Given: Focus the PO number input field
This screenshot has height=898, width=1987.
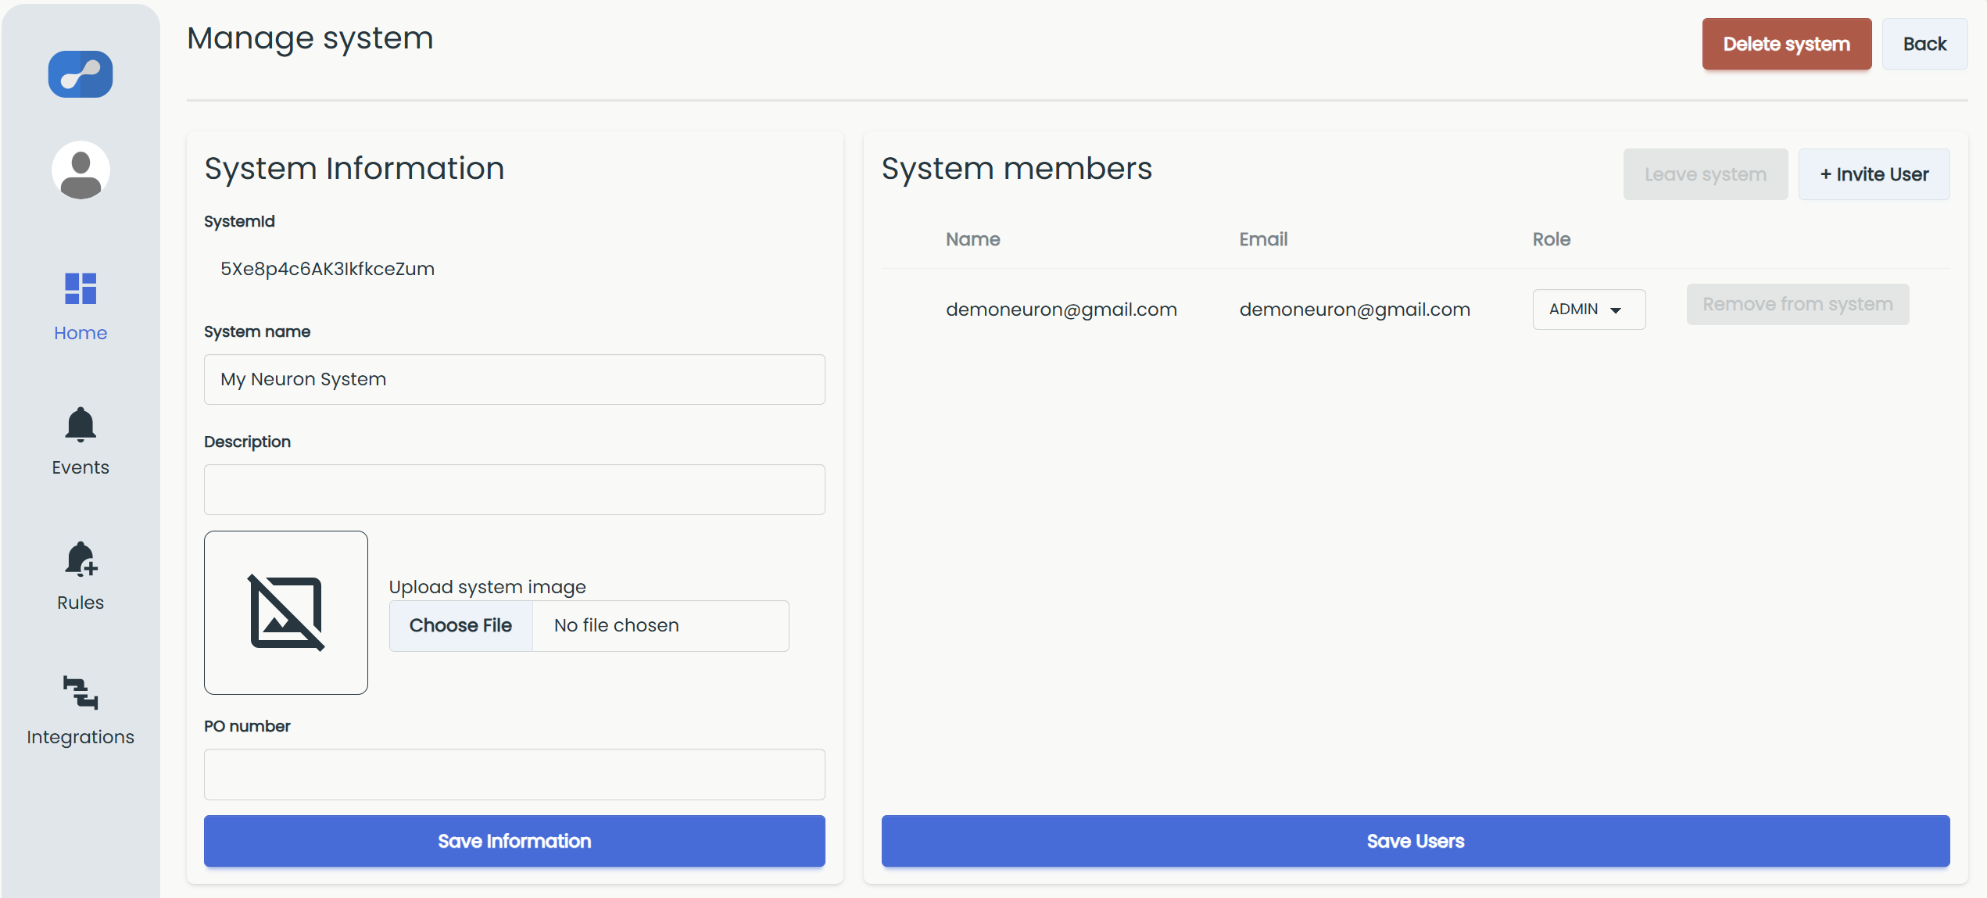Looking at the screenshot, I should click(514, 775).
